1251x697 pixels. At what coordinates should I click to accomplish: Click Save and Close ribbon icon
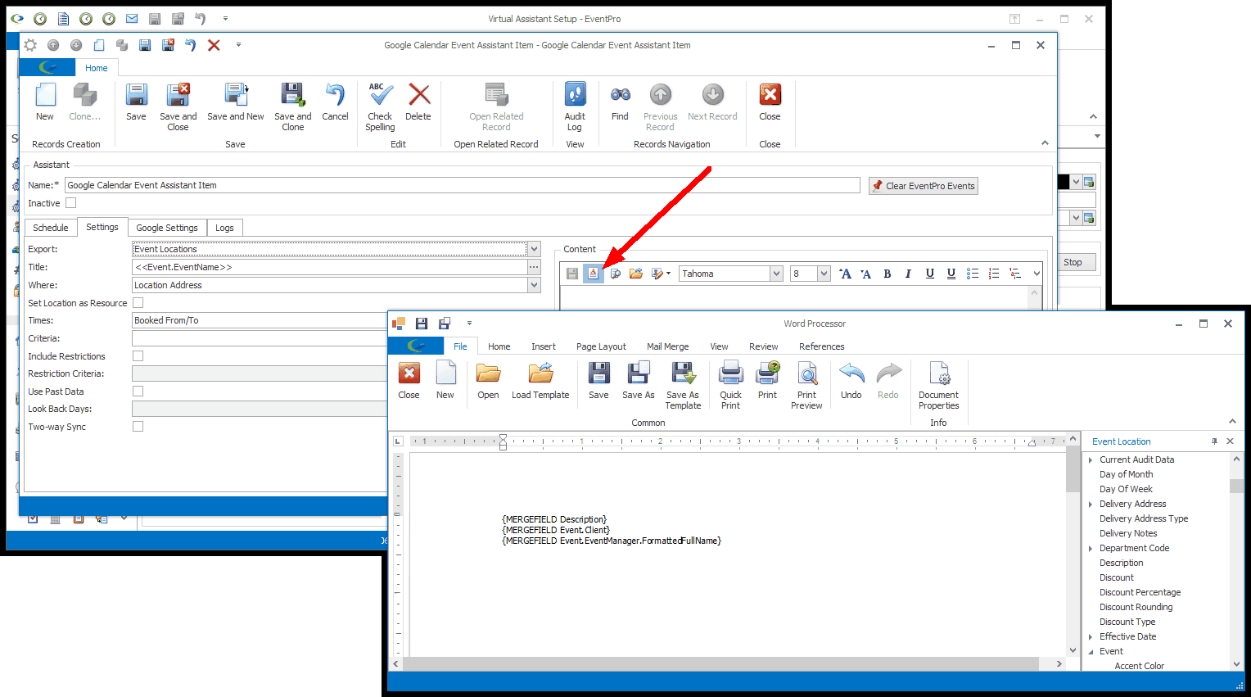coord(178,106)
